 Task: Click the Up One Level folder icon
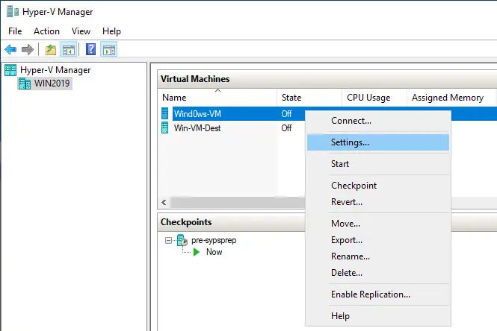51,50
